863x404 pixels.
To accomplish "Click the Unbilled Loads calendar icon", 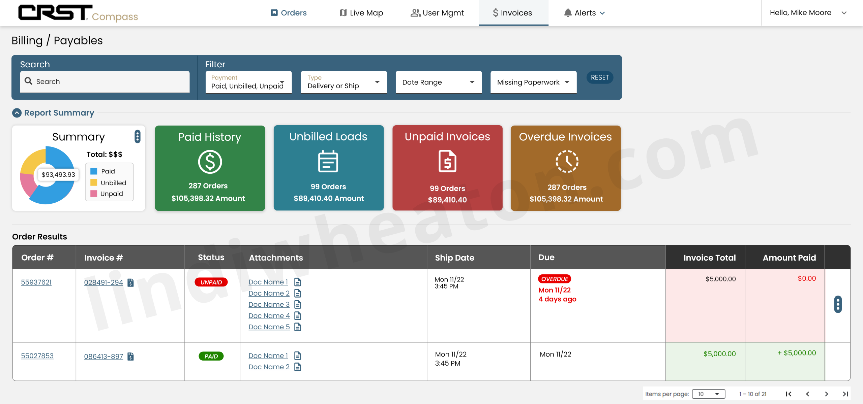I will point(328,162).
